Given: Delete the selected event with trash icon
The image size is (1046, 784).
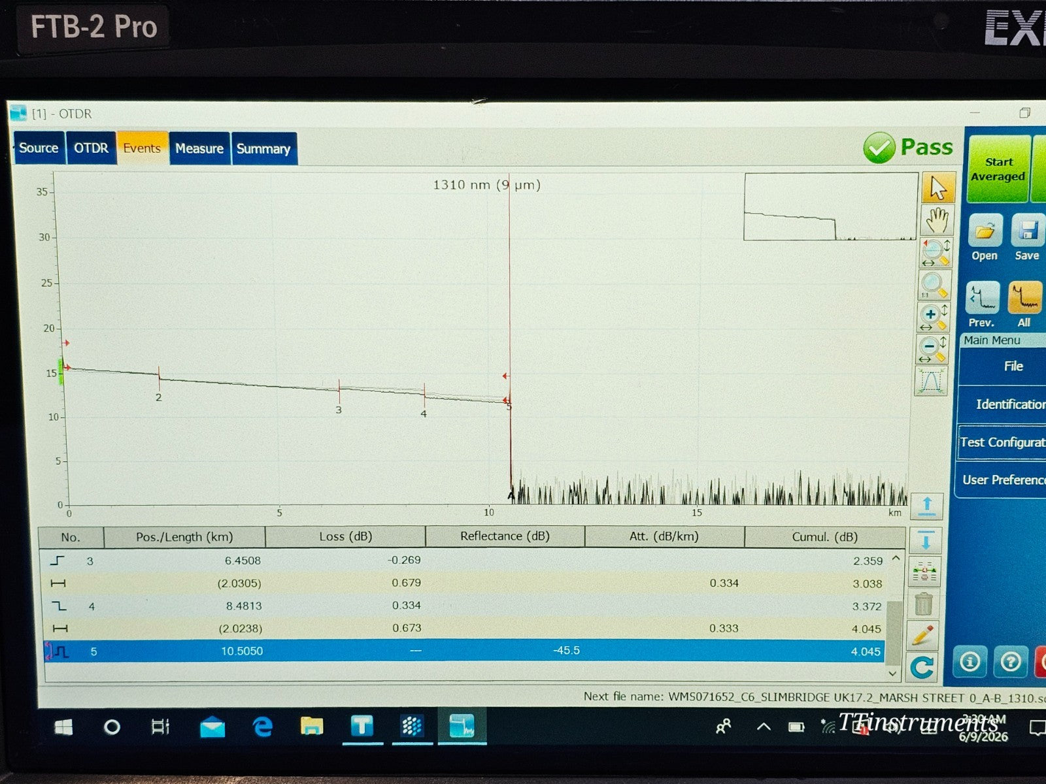Looking at the screenshot, I should pyautogui.click(x=923, y=604).
